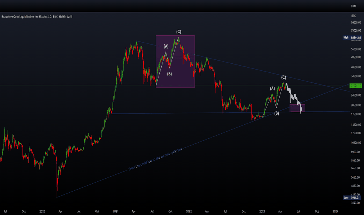The image size is (364, 215).
Task: Click the 8900.00 price axis label
Action: 356,152
